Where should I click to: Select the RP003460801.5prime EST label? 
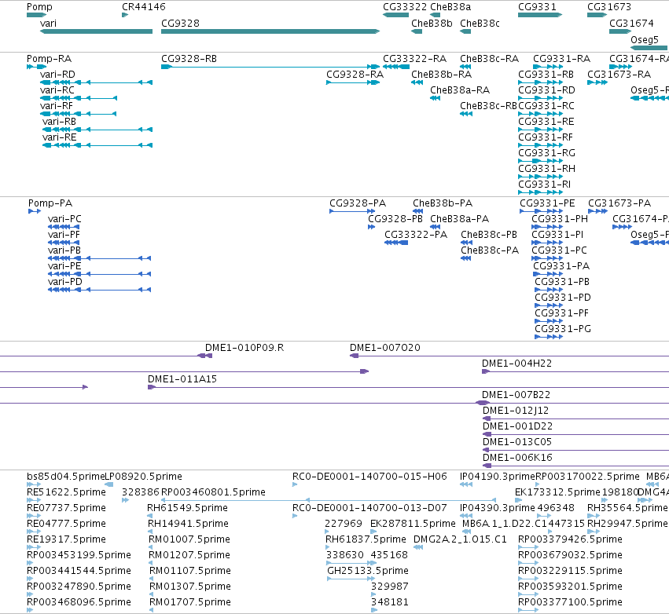pyautogui.click(x=213, y=492)
